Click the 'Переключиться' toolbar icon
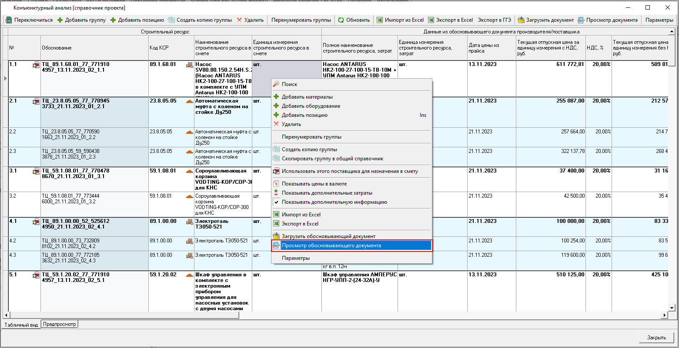The height and width of the screenshot is (348, 679). [x=9, y=20]
